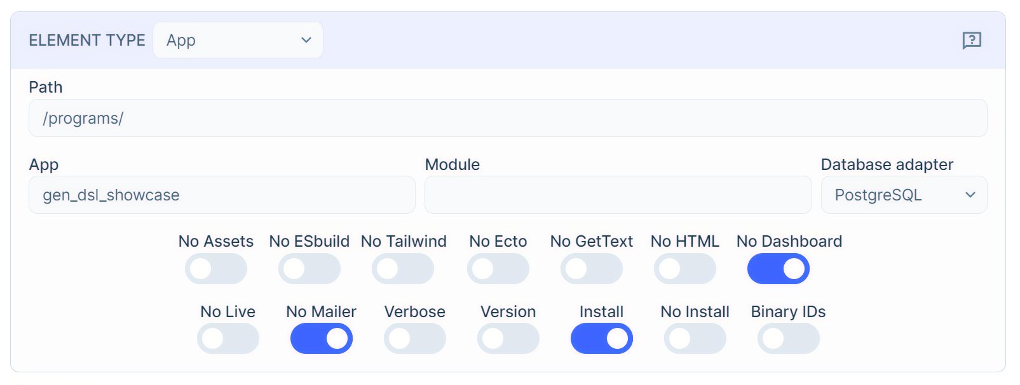Image resolution: width=1020 pixels, height=385 pixels.
Task: Click the Path input field
Action: pos(507,118)
